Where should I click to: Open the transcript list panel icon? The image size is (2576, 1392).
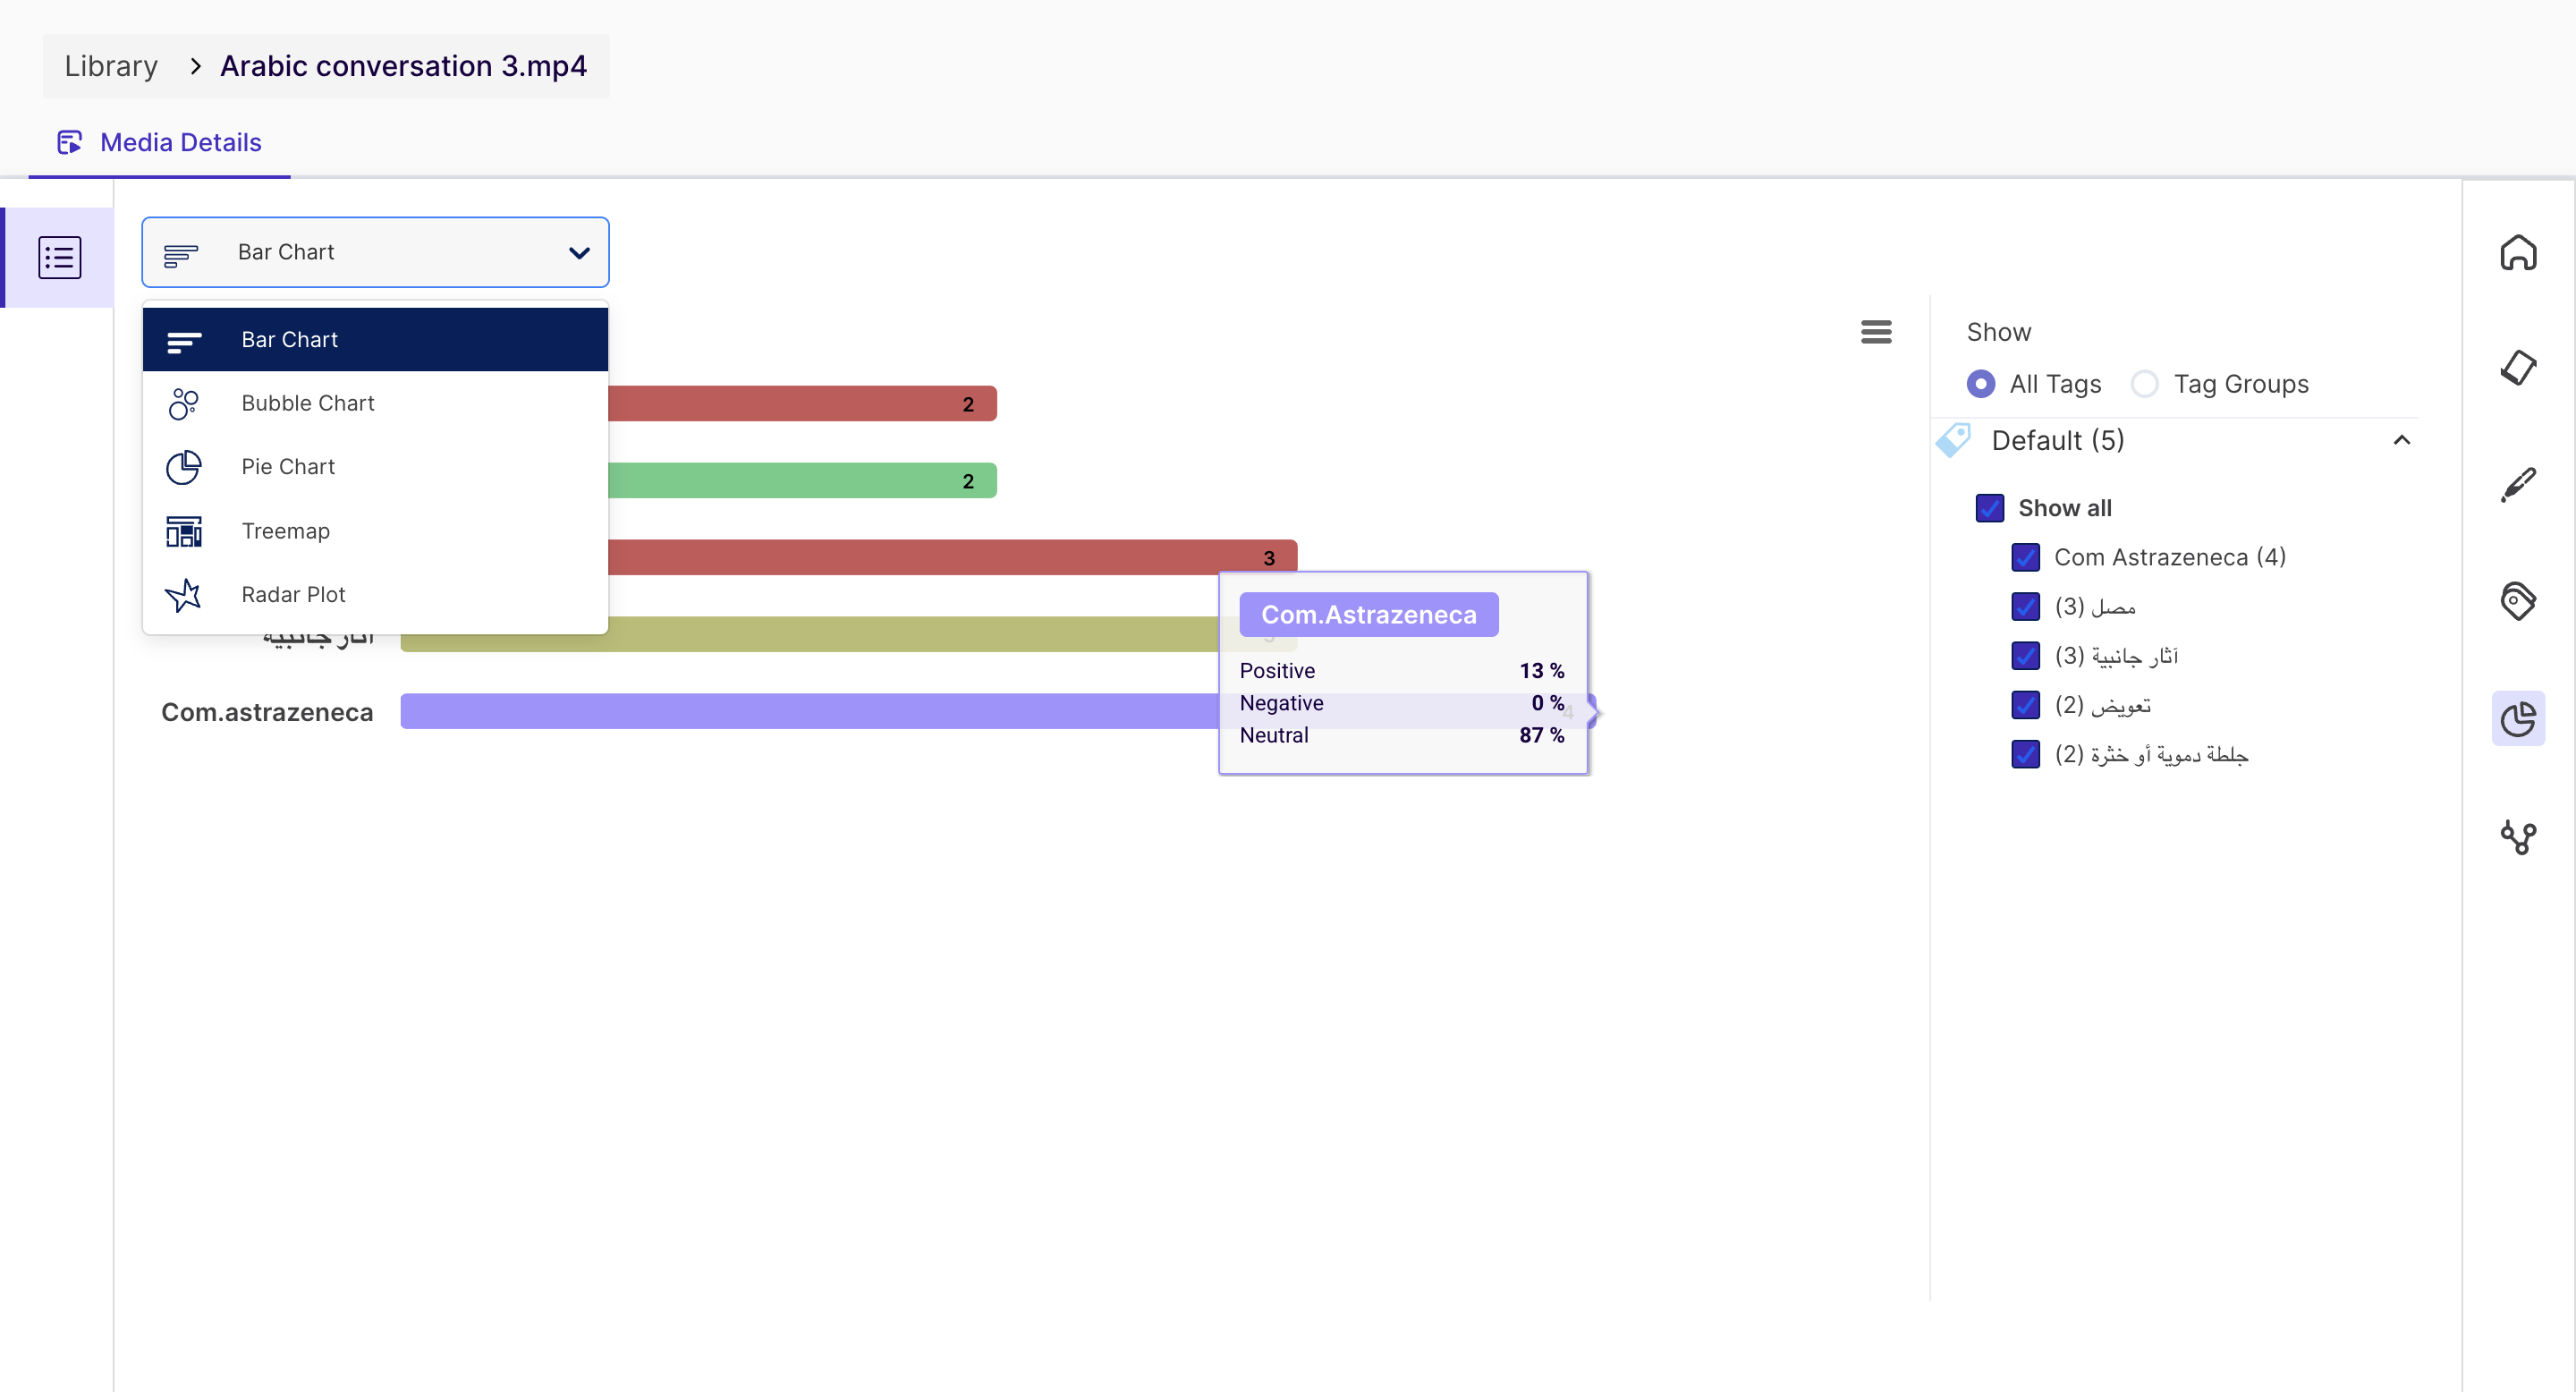tap(59, 257)
